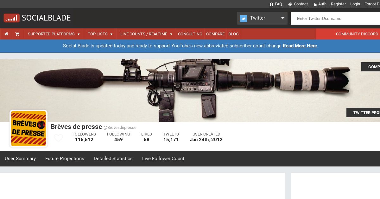Click the followers count 115,512
The image size is (380, 199).
pyautogui.click(x=84, y=140)
